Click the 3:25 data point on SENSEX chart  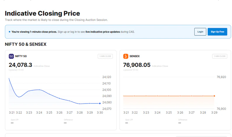[x=169, y=96]
